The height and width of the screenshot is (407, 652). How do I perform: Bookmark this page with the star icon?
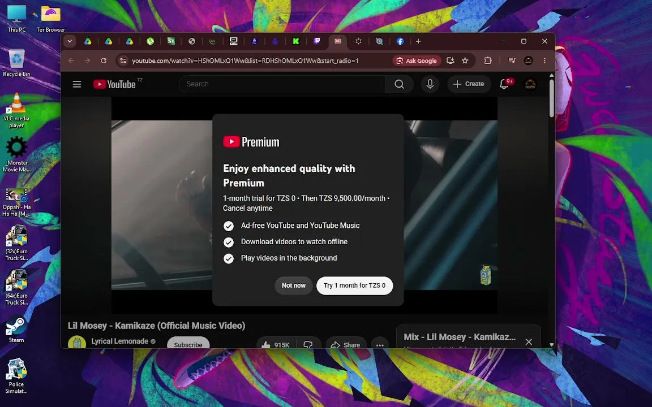(x=465, y=60)
